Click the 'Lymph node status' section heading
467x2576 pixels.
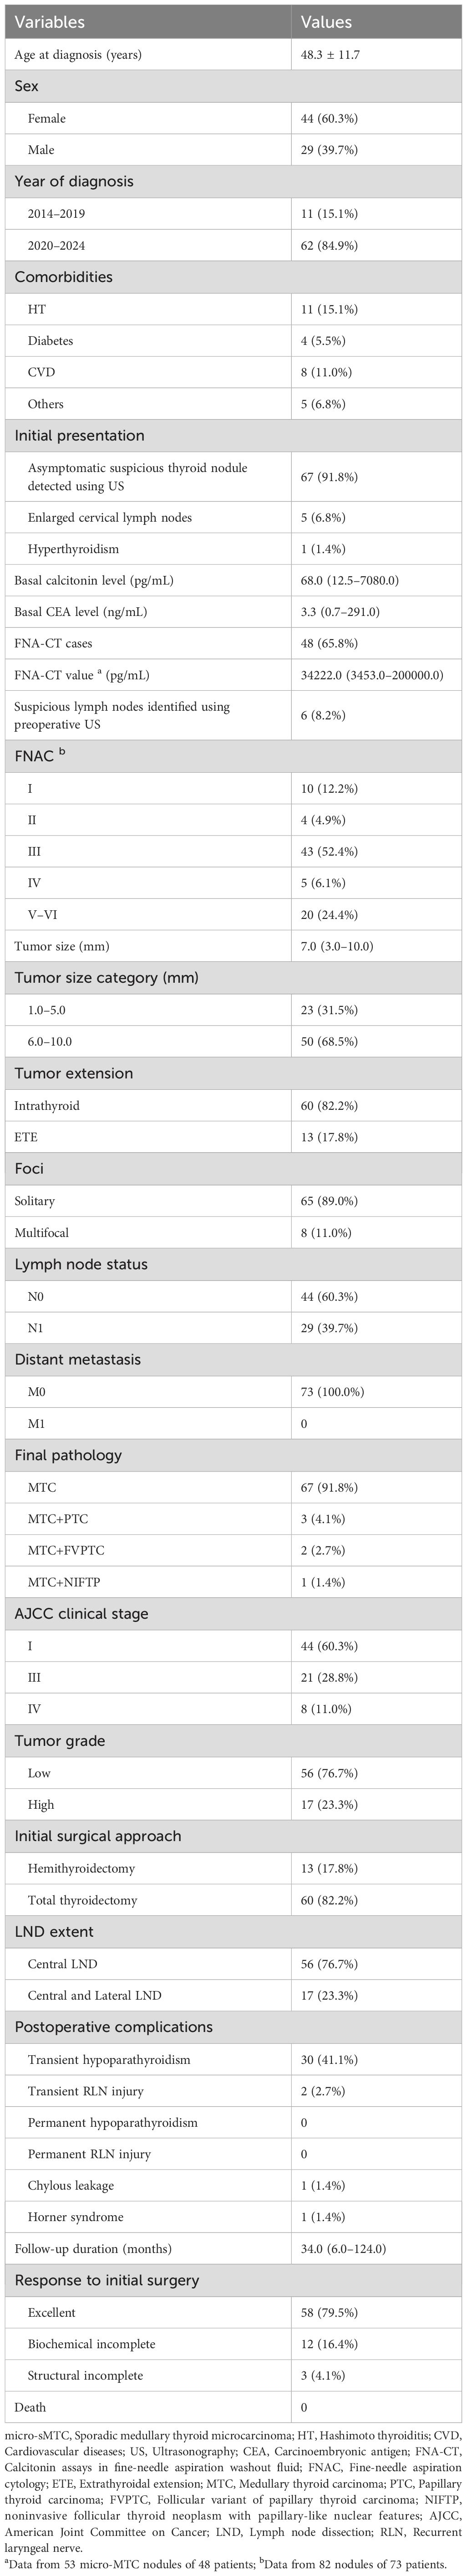click(x=80, y=1264)
